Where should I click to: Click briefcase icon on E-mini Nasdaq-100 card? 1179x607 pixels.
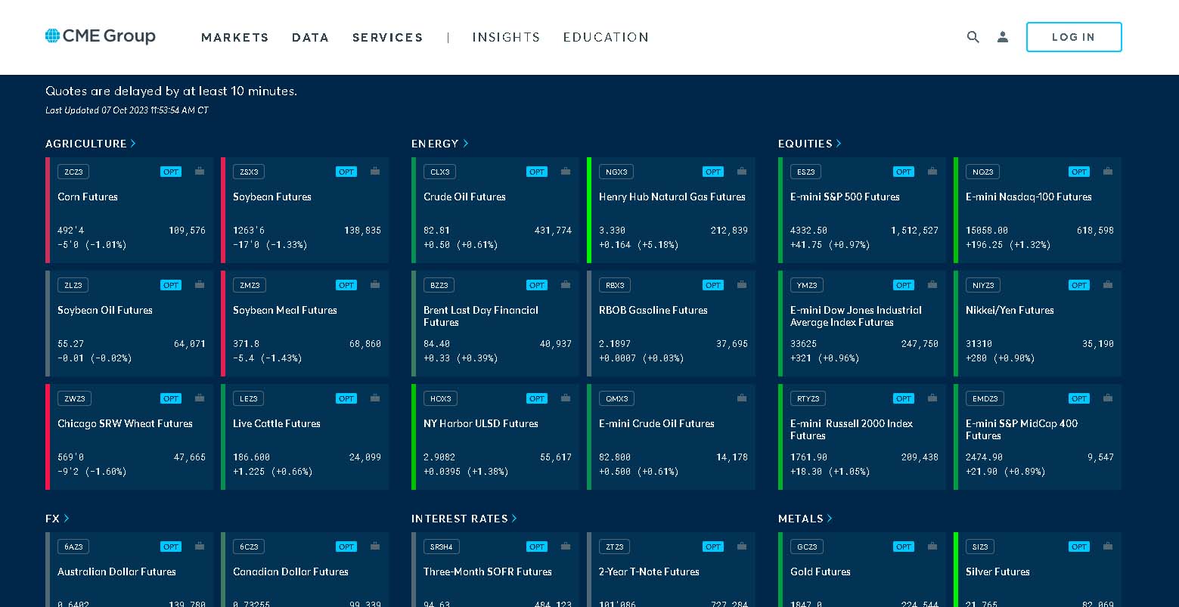pyautogui.click(x=1108, y=172)
